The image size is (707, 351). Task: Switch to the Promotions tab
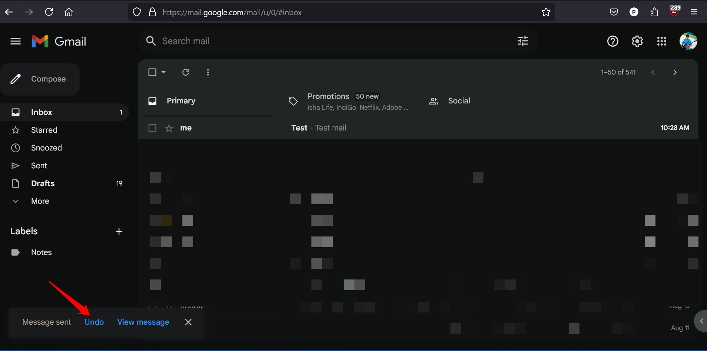(x=348, y=101)
